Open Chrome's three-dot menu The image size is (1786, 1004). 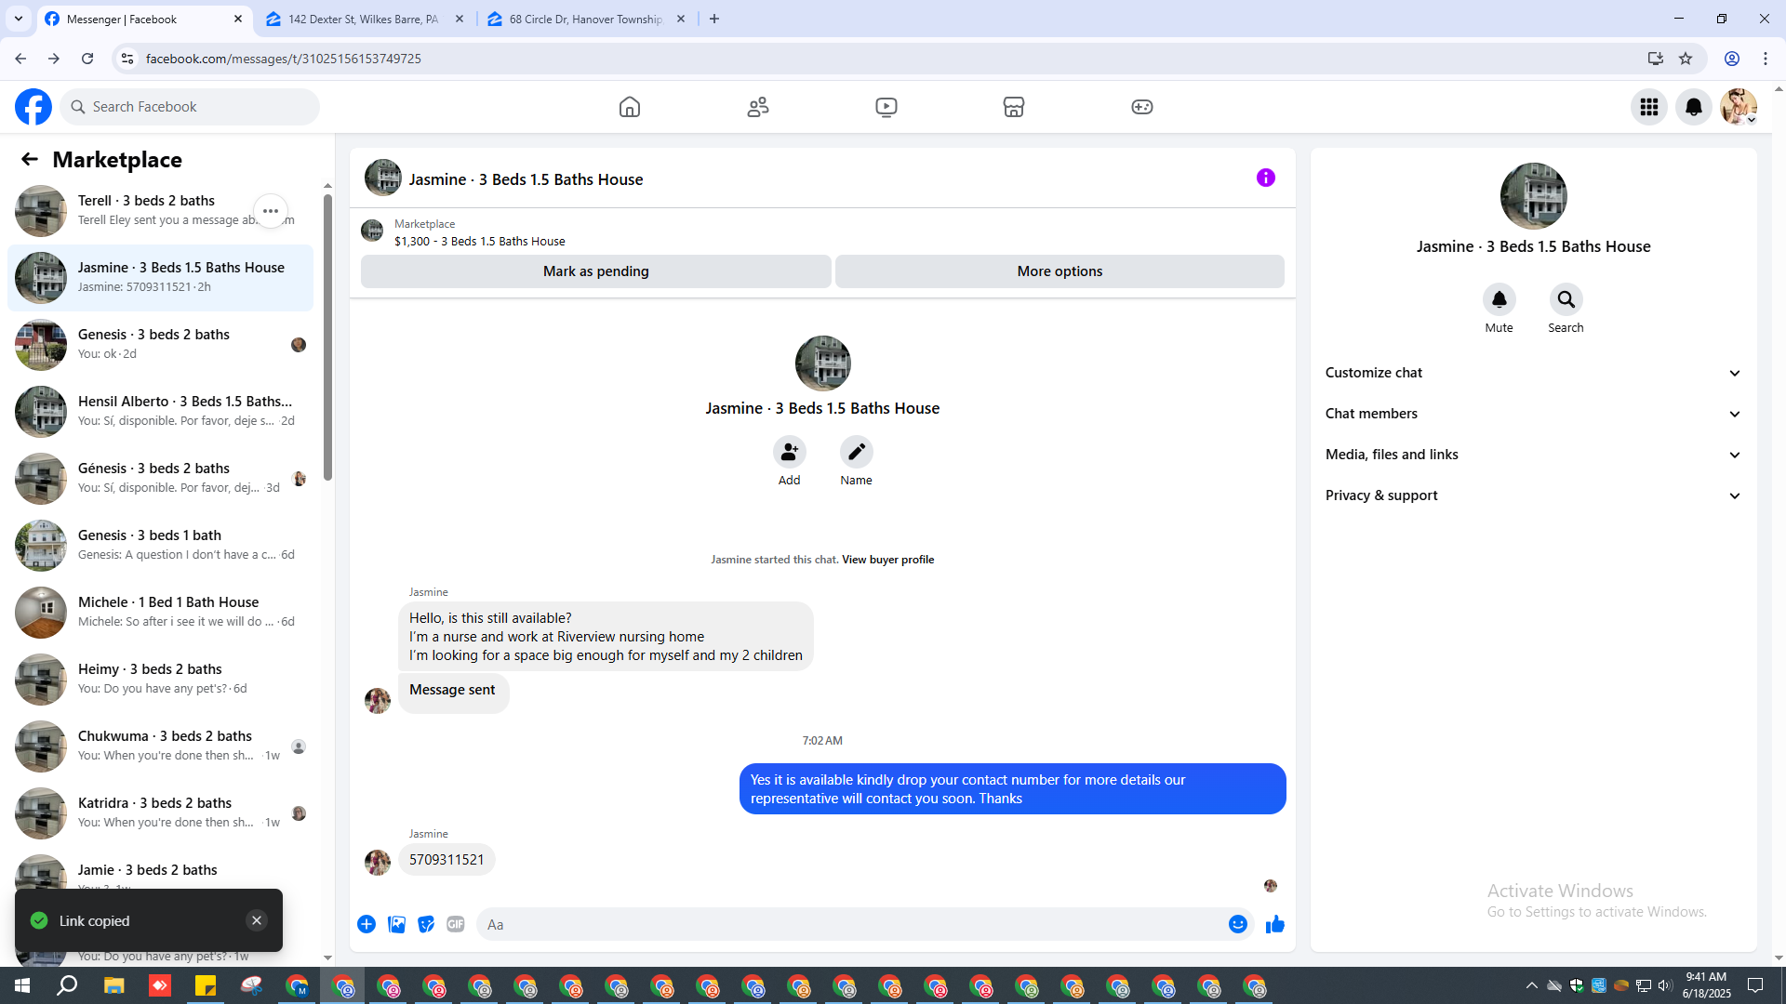pos(1766,59)
